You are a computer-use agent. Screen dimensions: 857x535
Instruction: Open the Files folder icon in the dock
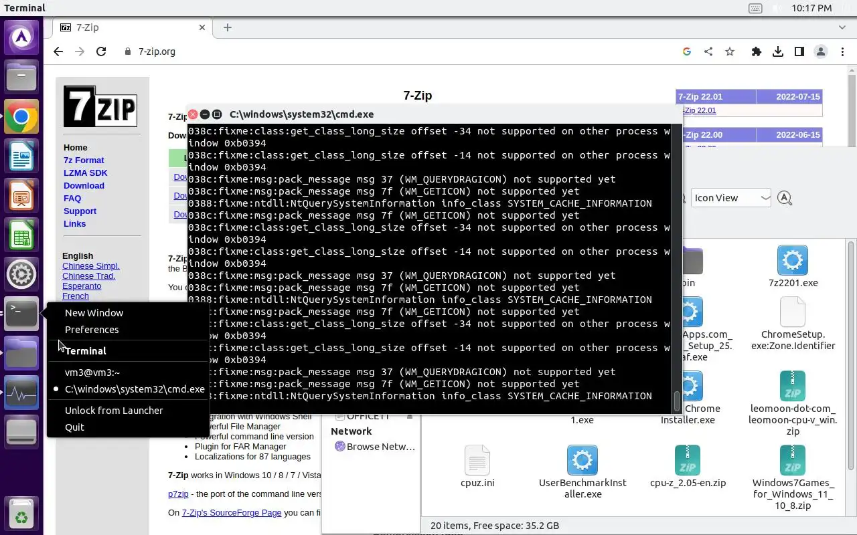[x=21, y=77]
